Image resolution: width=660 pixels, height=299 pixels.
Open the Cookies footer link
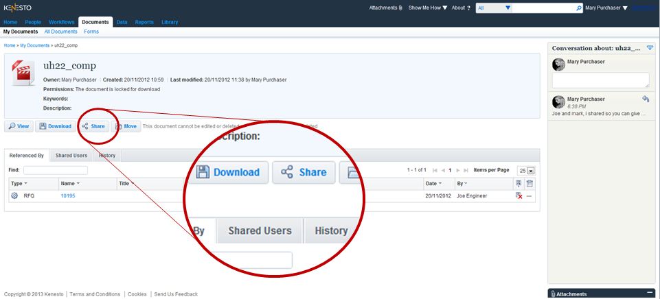tap(137, 294)
